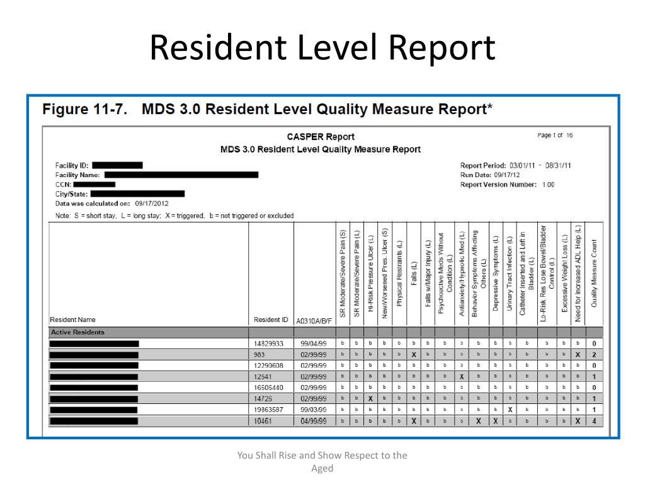Select resident ID '14829933'
The height and width of the screenshot is (484, 645).
(x=268, y=343)
